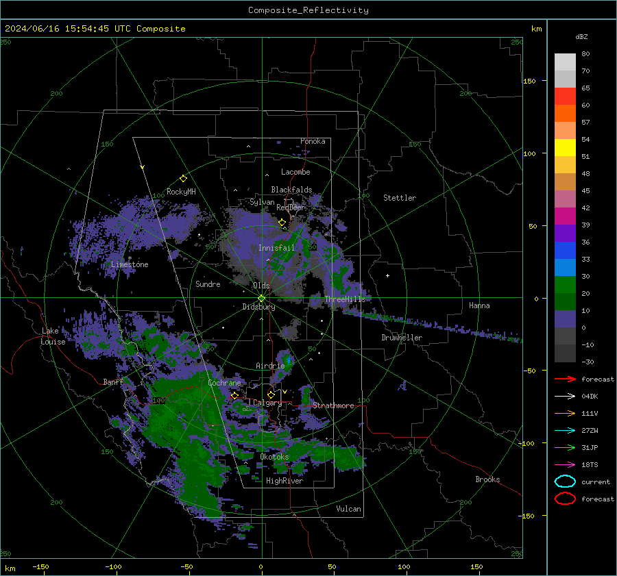The width and height of the screenshot is (617, 576).
Task: Select the orange 111V arrow legend icon
Action: point(565,413)
